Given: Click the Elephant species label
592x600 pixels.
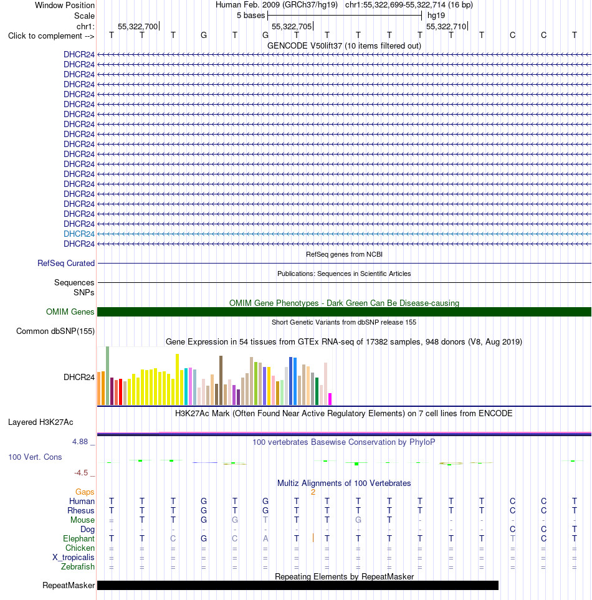Looking at the screenshot, I should [x=79, y=539].
